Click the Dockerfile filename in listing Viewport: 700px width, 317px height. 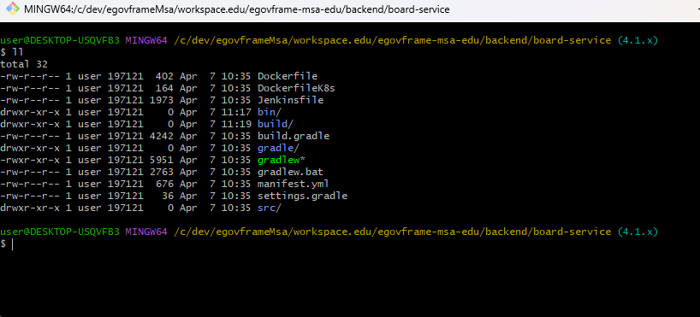click(288, 76)
